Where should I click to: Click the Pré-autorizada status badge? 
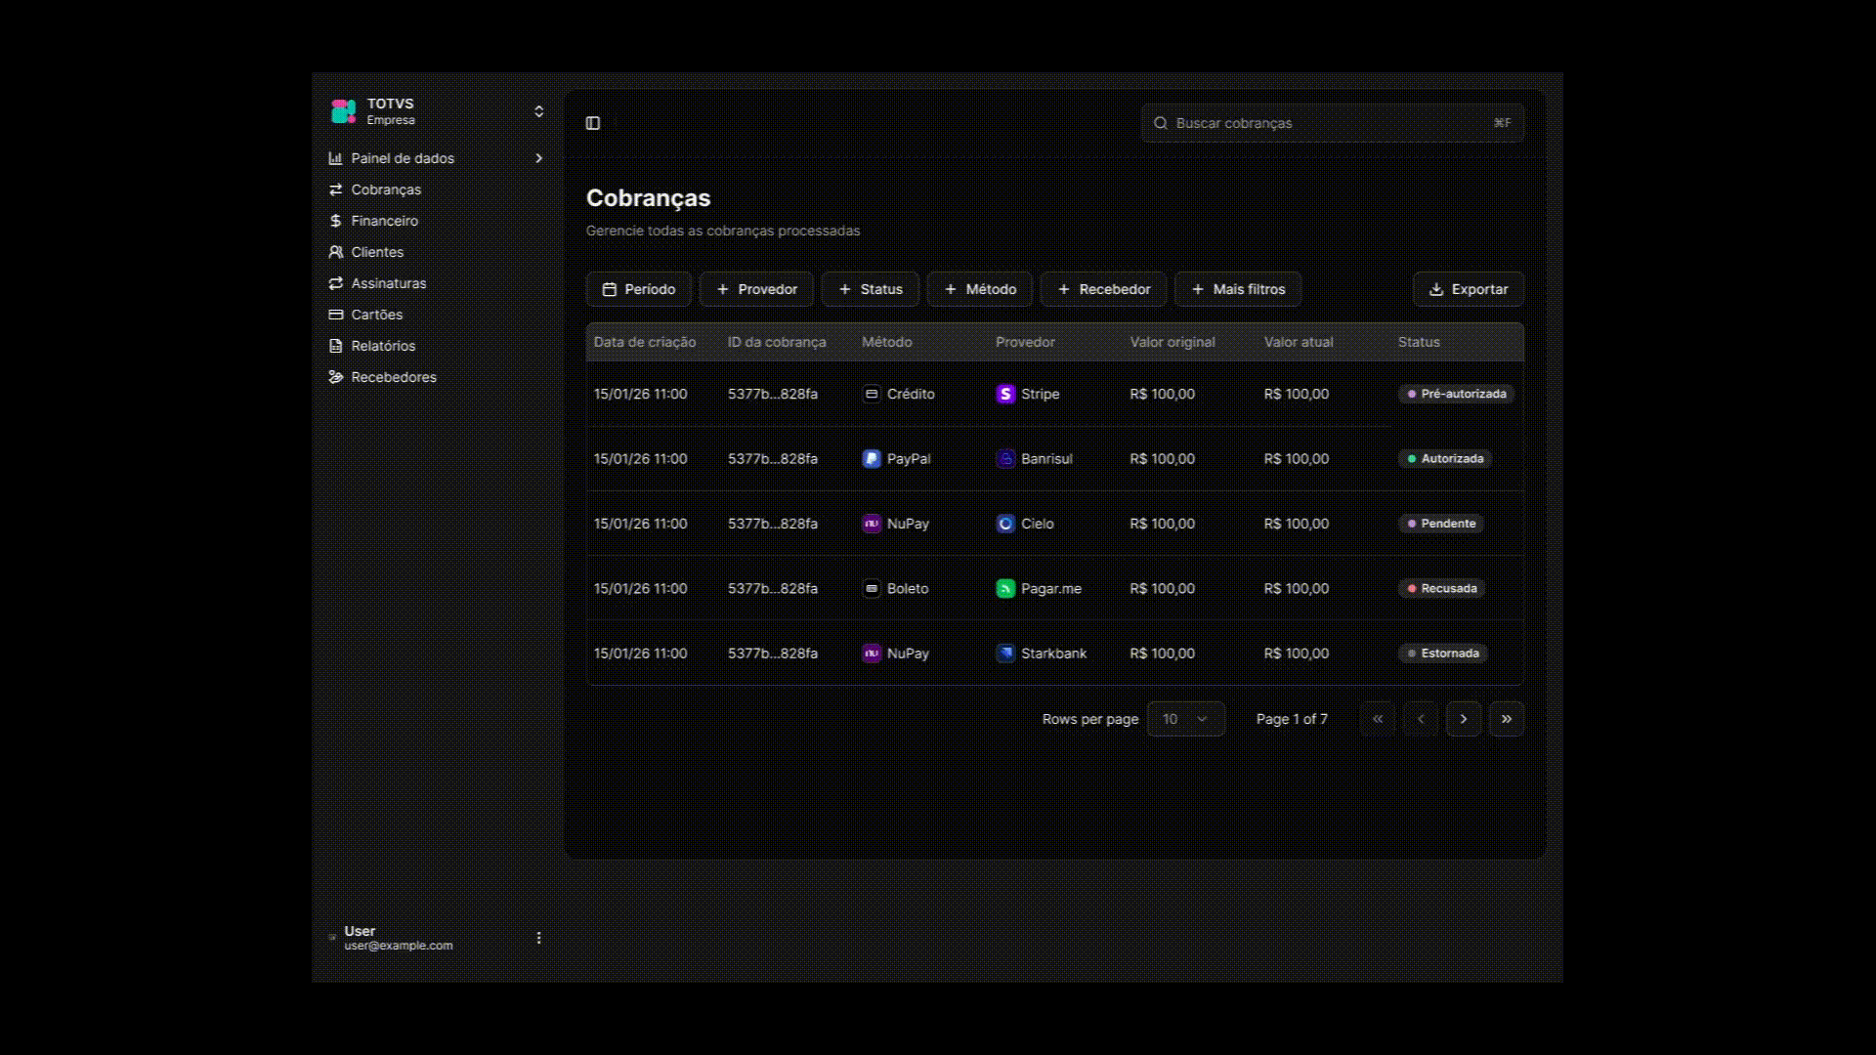tap(1457, 394)
